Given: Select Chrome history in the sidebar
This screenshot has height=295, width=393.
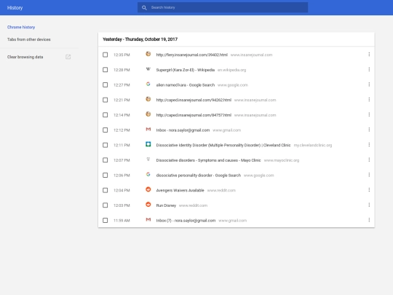Looking at the screenshot, I should tap(21, 27).
